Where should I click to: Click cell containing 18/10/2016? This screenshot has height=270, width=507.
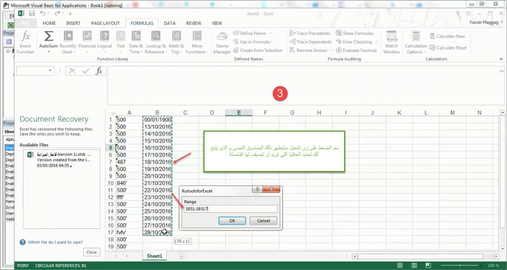pyautogui.click(x=157, y=162)
